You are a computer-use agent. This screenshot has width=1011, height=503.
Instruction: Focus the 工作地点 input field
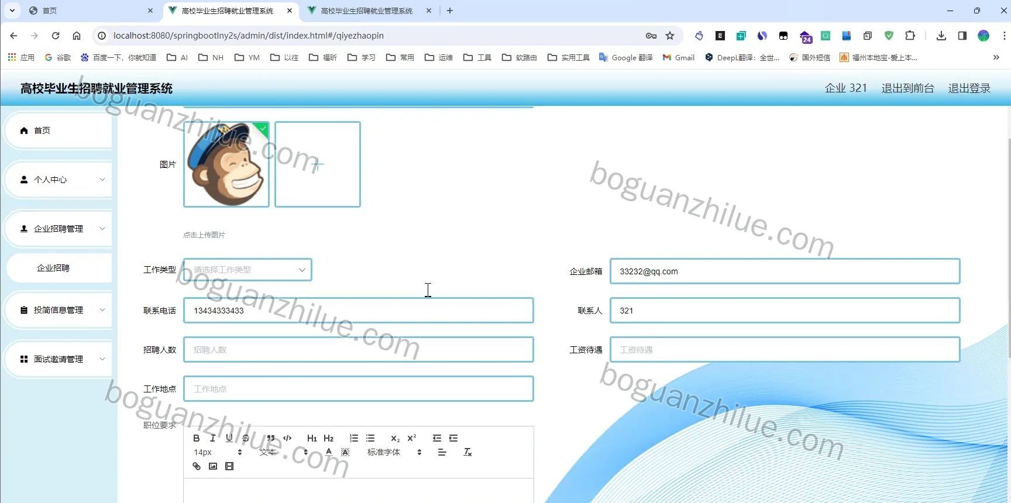359,389
